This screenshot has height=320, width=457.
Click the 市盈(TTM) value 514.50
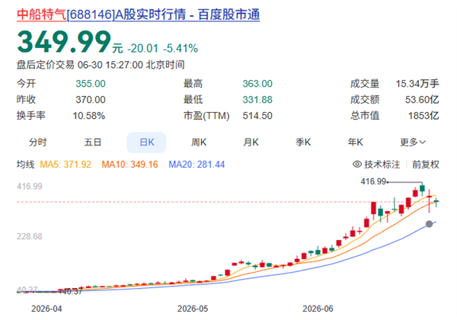[257, 116]
